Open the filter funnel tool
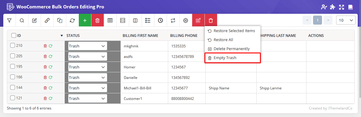 [x=9, y=20]
